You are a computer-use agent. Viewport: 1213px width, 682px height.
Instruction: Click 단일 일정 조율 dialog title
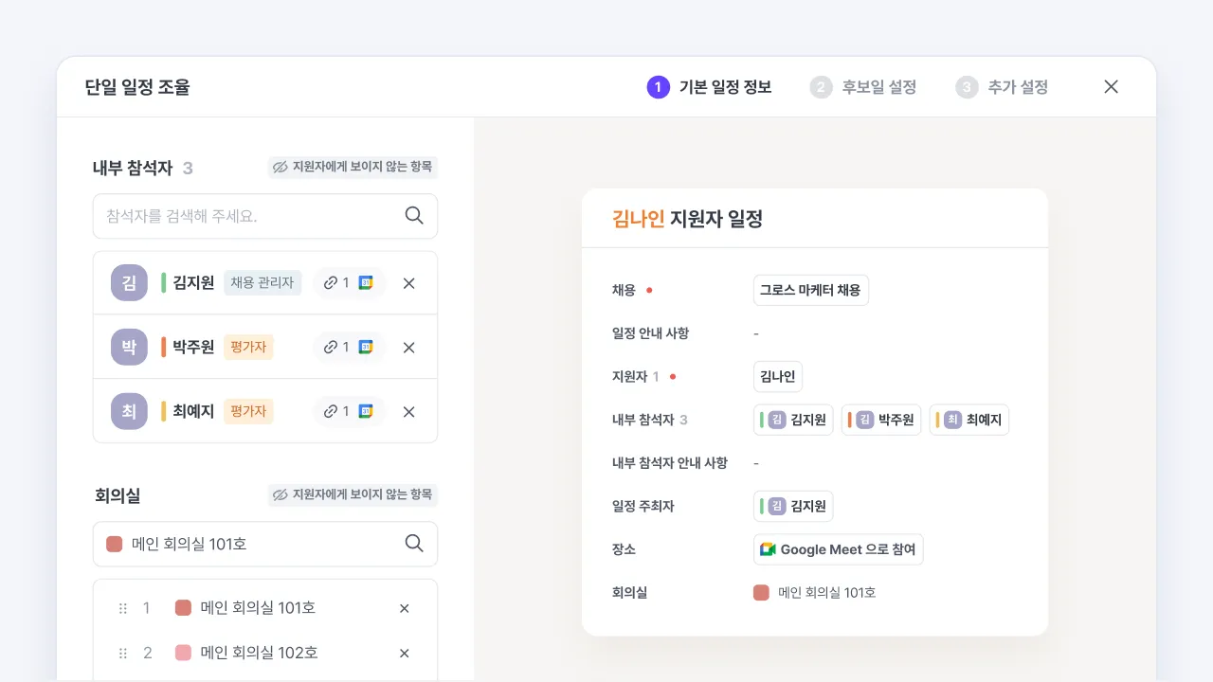(x=137, y=87)
